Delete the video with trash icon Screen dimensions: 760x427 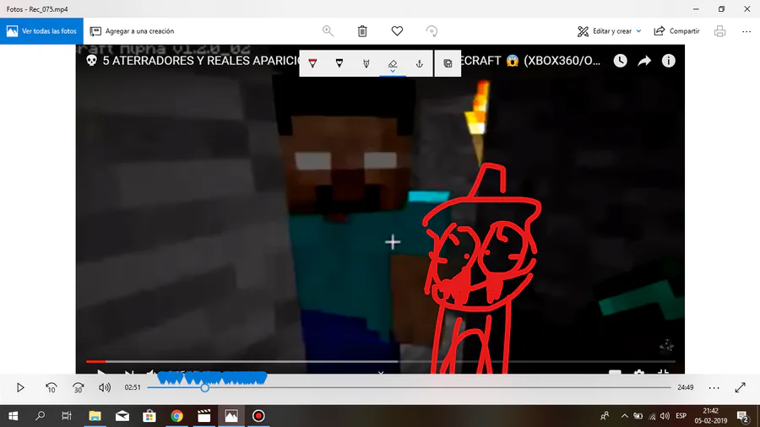coord(362,31)
